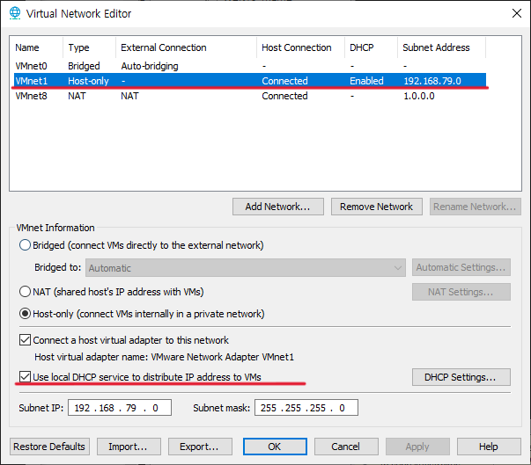The width and height of the screenshot is (531, 465).
Task: Click the Host-only type cell in VMnet1 row
Action: [88, 81]
